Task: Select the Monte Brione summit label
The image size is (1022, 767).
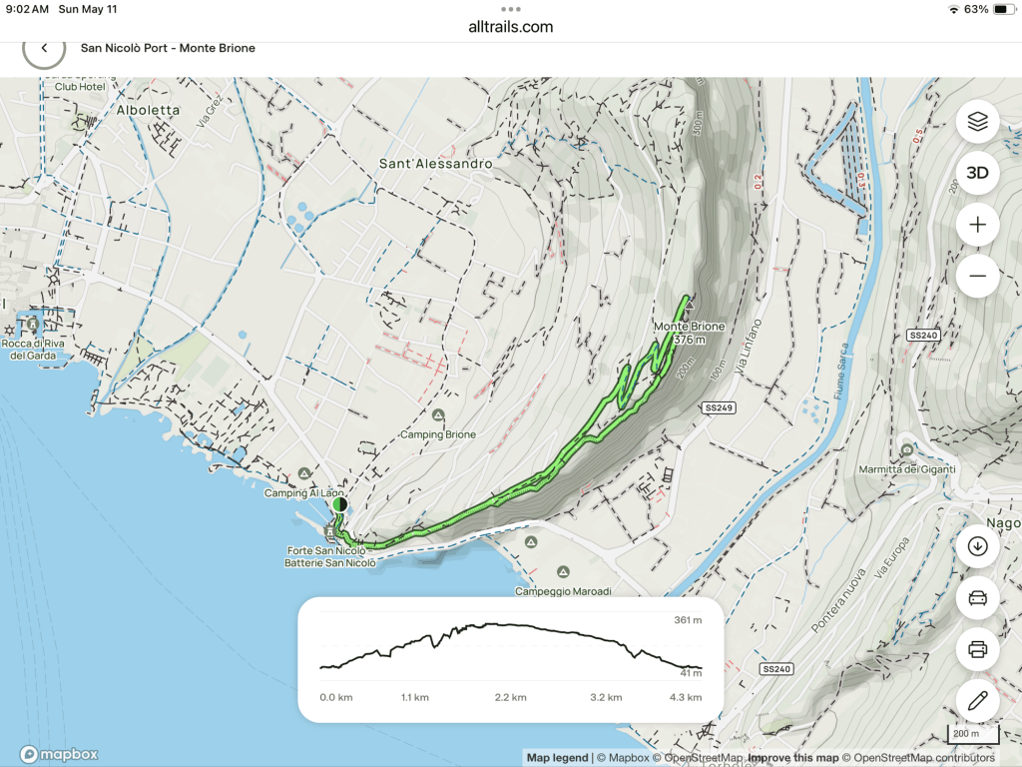Action: 689,327
